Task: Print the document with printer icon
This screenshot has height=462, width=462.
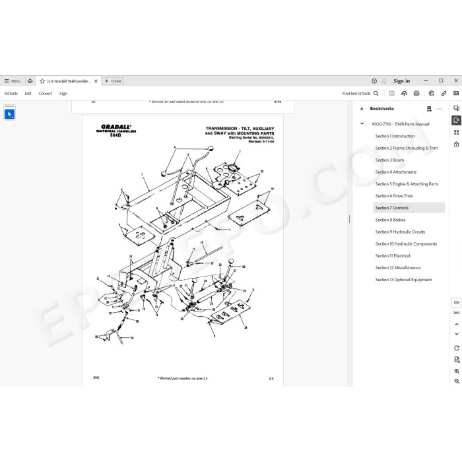Action: (x=416, y=94)
